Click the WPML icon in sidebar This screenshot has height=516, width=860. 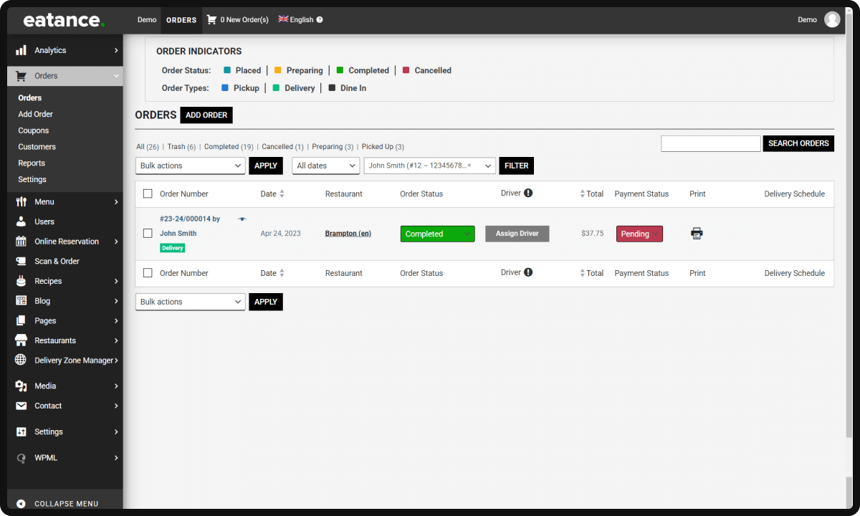[21, 458]
